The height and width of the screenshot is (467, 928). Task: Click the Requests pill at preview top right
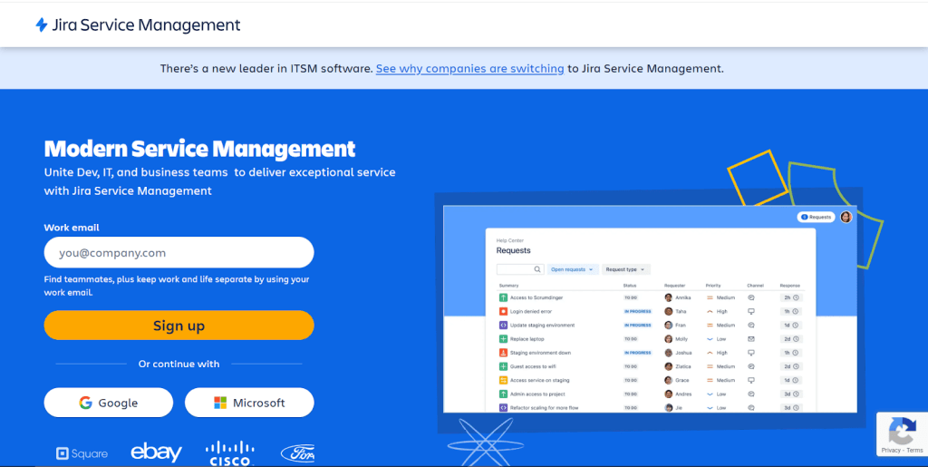(x=817, y=218)
